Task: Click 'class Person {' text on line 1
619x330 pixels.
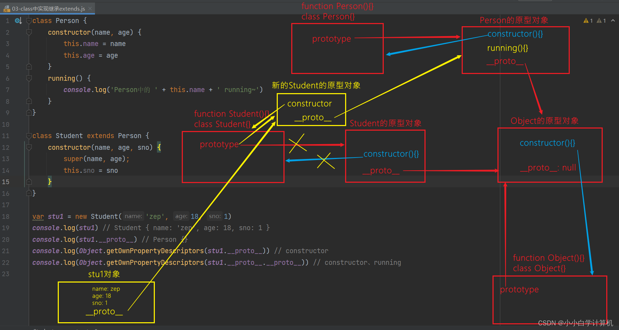Action: click(x=60, y=21)
